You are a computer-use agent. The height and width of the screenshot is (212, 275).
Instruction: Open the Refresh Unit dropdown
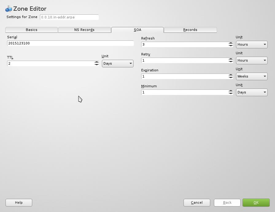click(252, 44)
